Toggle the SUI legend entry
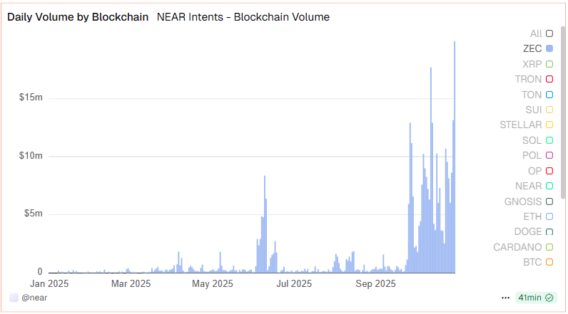Viewport: 568px width, 314px height. (x=549, y=110)
